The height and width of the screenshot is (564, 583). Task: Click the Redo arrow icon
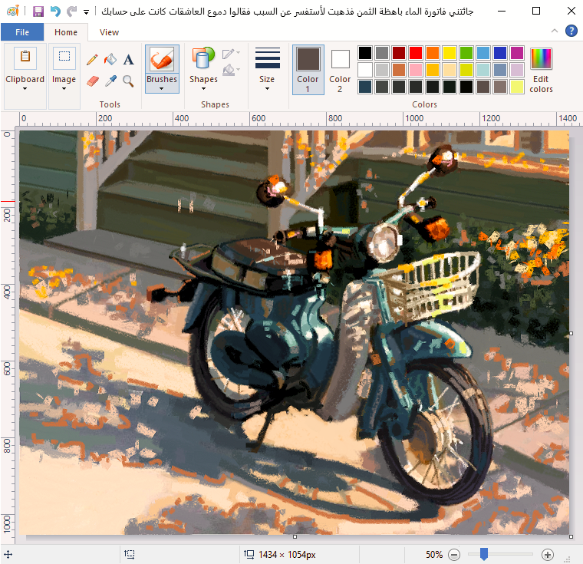(x=71, y=12)
